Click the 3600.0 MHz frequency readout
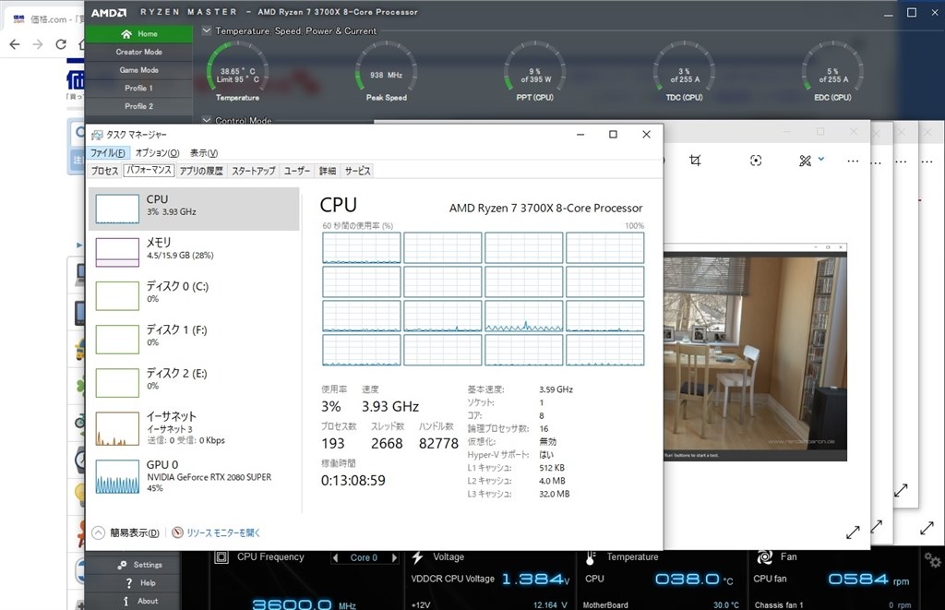The image size is (945, 610). click(x=304, y=604)
